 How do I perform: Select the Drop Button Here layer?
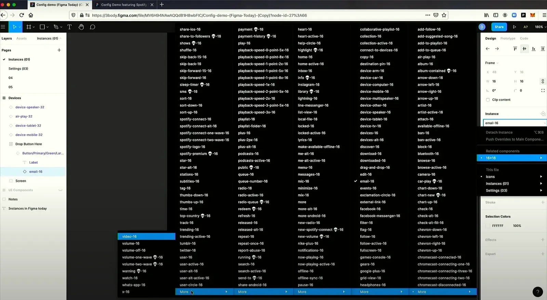(x=28, y=144)
